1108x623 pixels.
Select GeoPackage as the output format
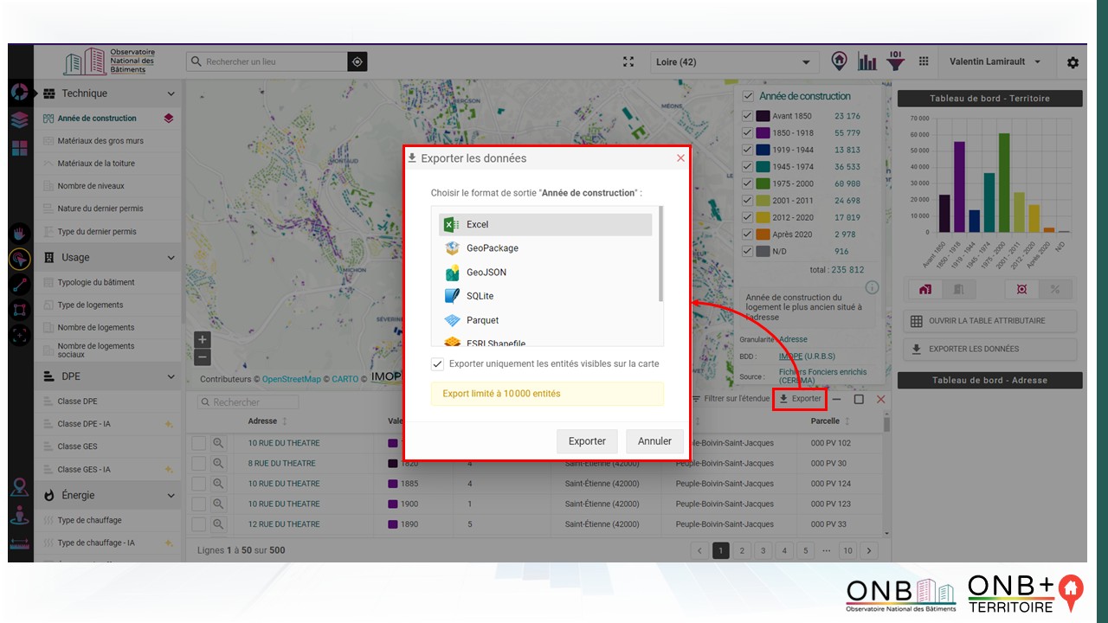click(x=492, y=248)
